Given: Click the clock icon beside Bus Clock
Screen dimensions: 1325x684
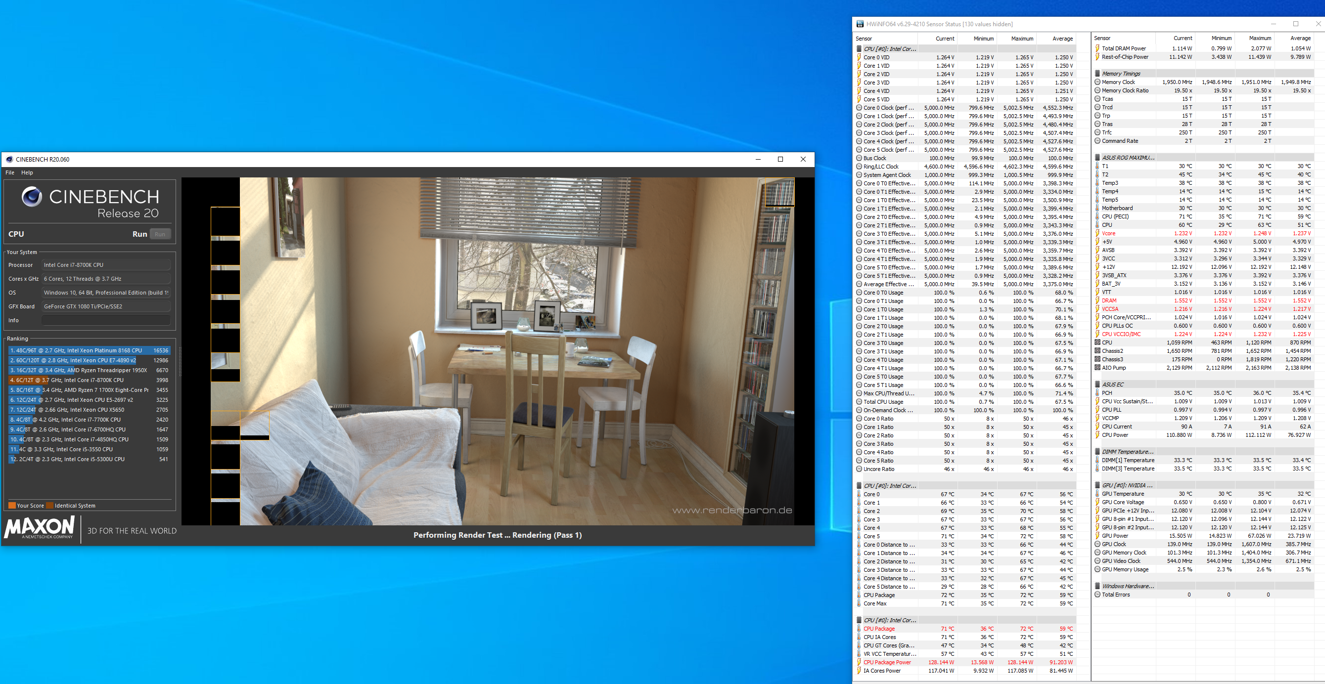Looking at the screenshot, I should 859,158.
